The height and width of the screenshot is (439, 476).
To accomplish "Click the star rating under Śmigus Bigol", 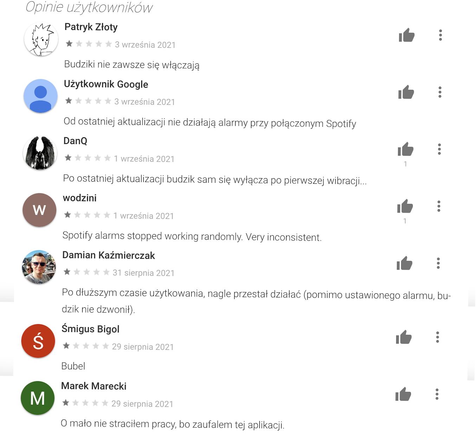I will pyautogui.click(x=84, y=346).
